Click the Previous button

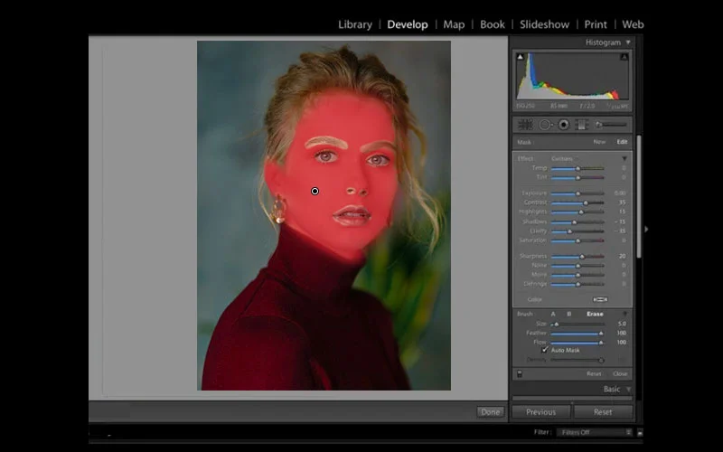click(x=540, y=411)
